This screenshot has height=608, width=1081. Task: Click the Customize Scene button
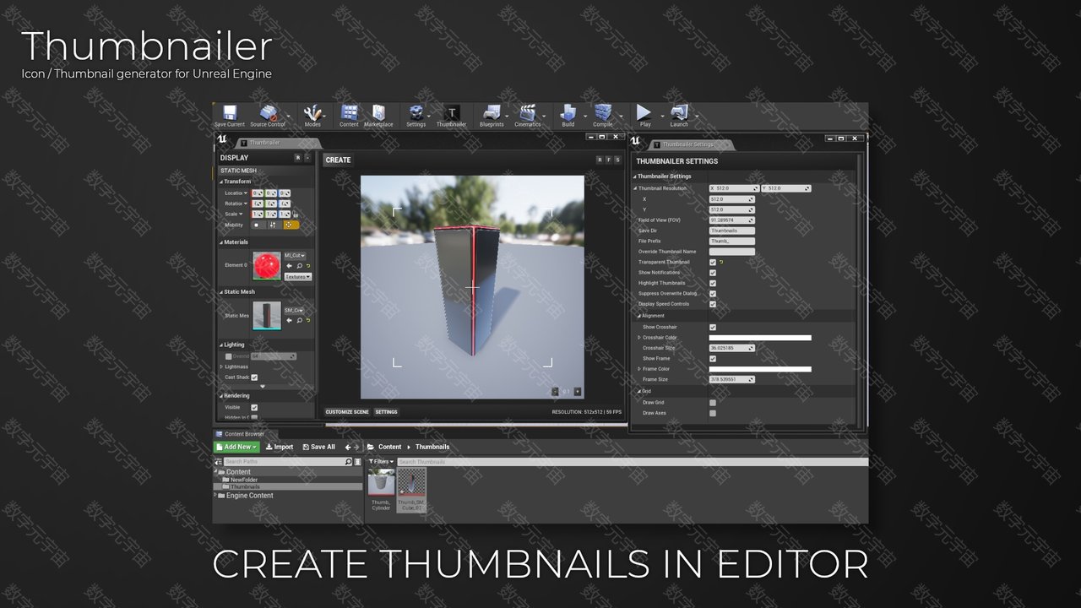[347, 412]
